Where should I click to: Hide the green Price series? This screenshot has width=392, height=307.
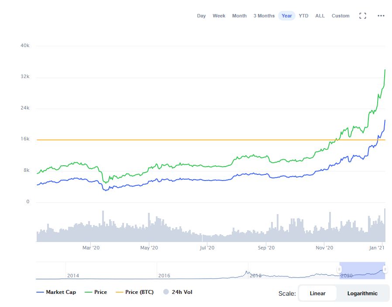click(x=95, y=292)
